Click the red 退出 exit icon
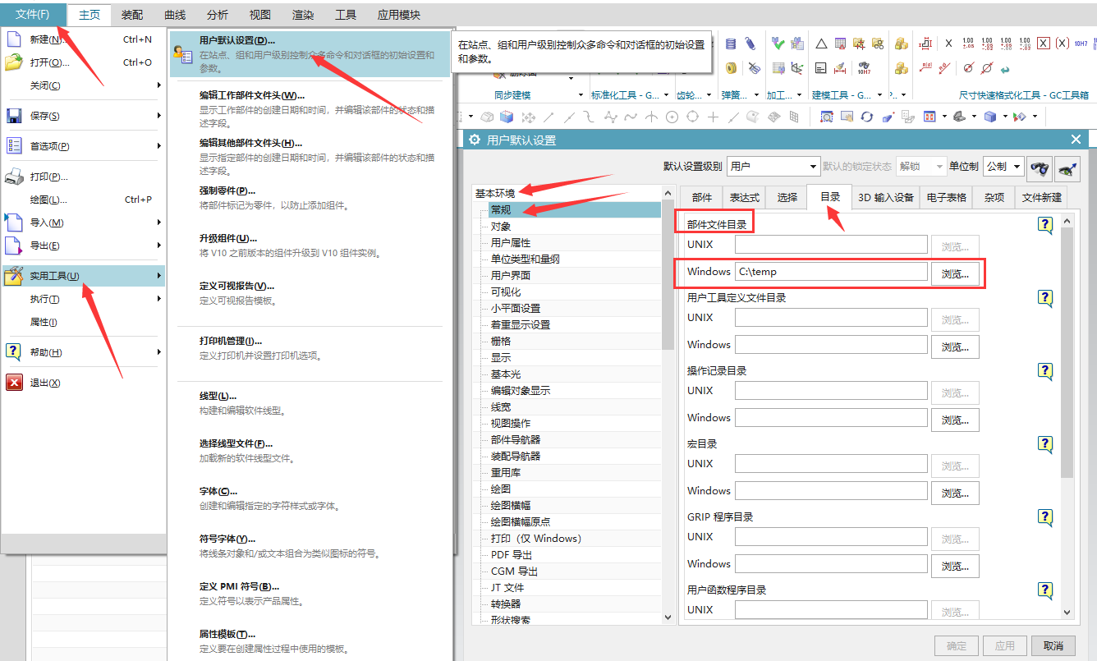 [14, 383]
